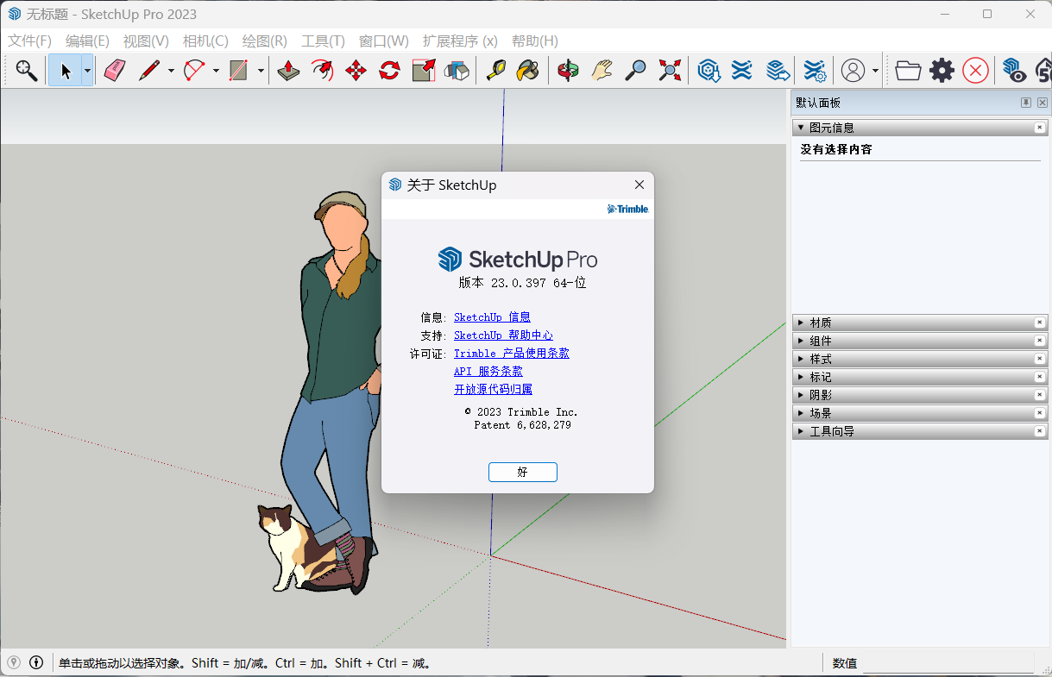Expand the 材质 panel
The width and height of the screenshot is (1052, 677).
point(801,323)
